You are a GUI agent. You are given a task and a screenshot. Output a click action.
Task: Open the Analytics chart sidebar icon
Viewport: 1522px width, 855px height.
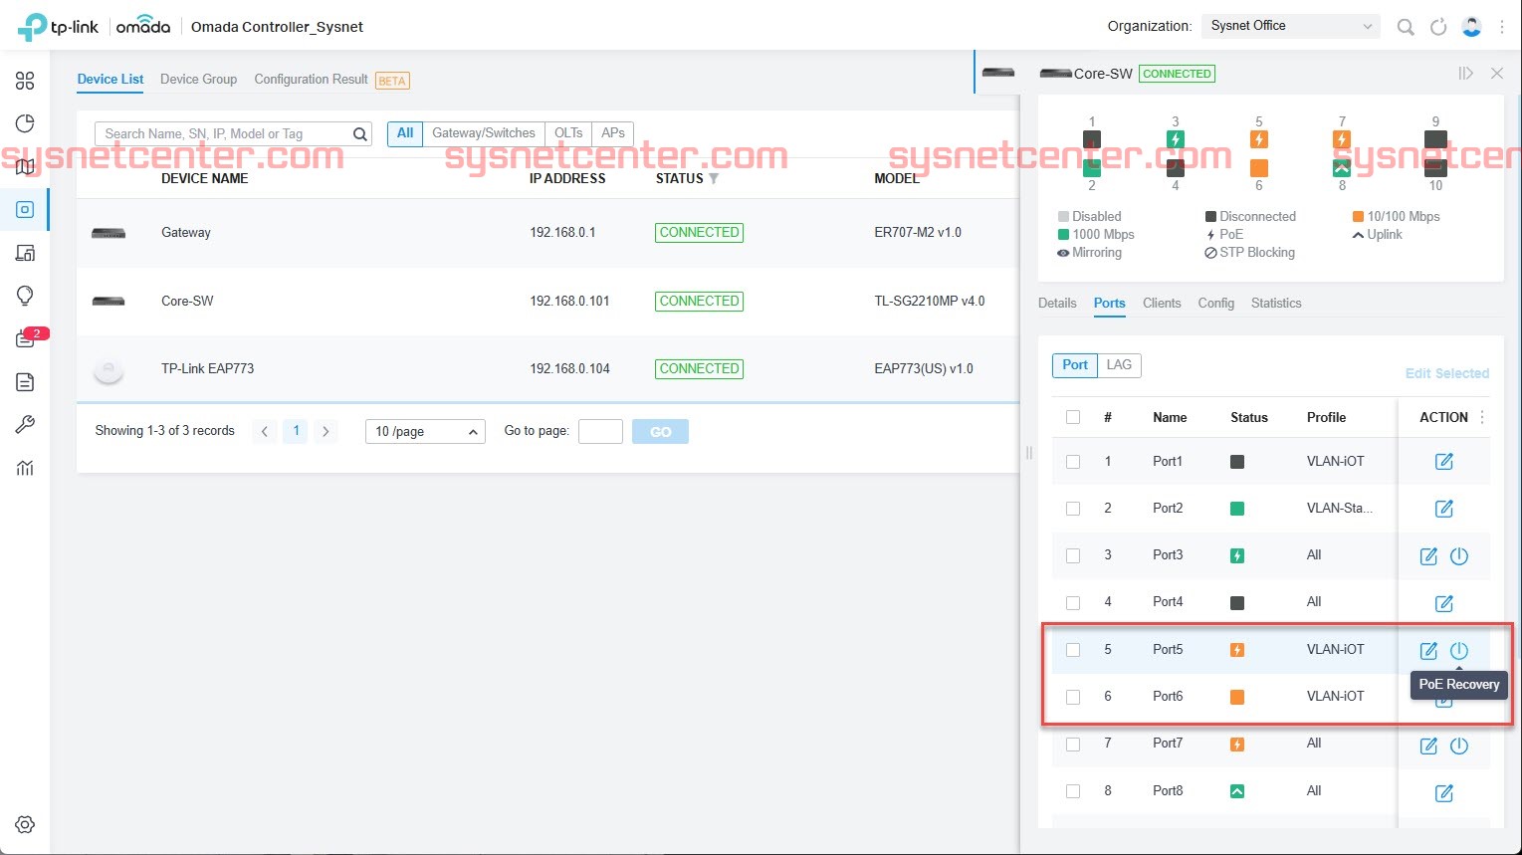pyautogui.click(x=25, y=468)
